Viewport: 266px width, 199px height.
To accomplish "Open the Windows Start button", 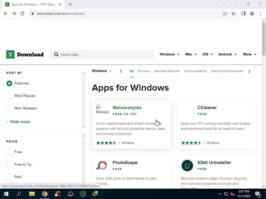I will pos(6,194).
